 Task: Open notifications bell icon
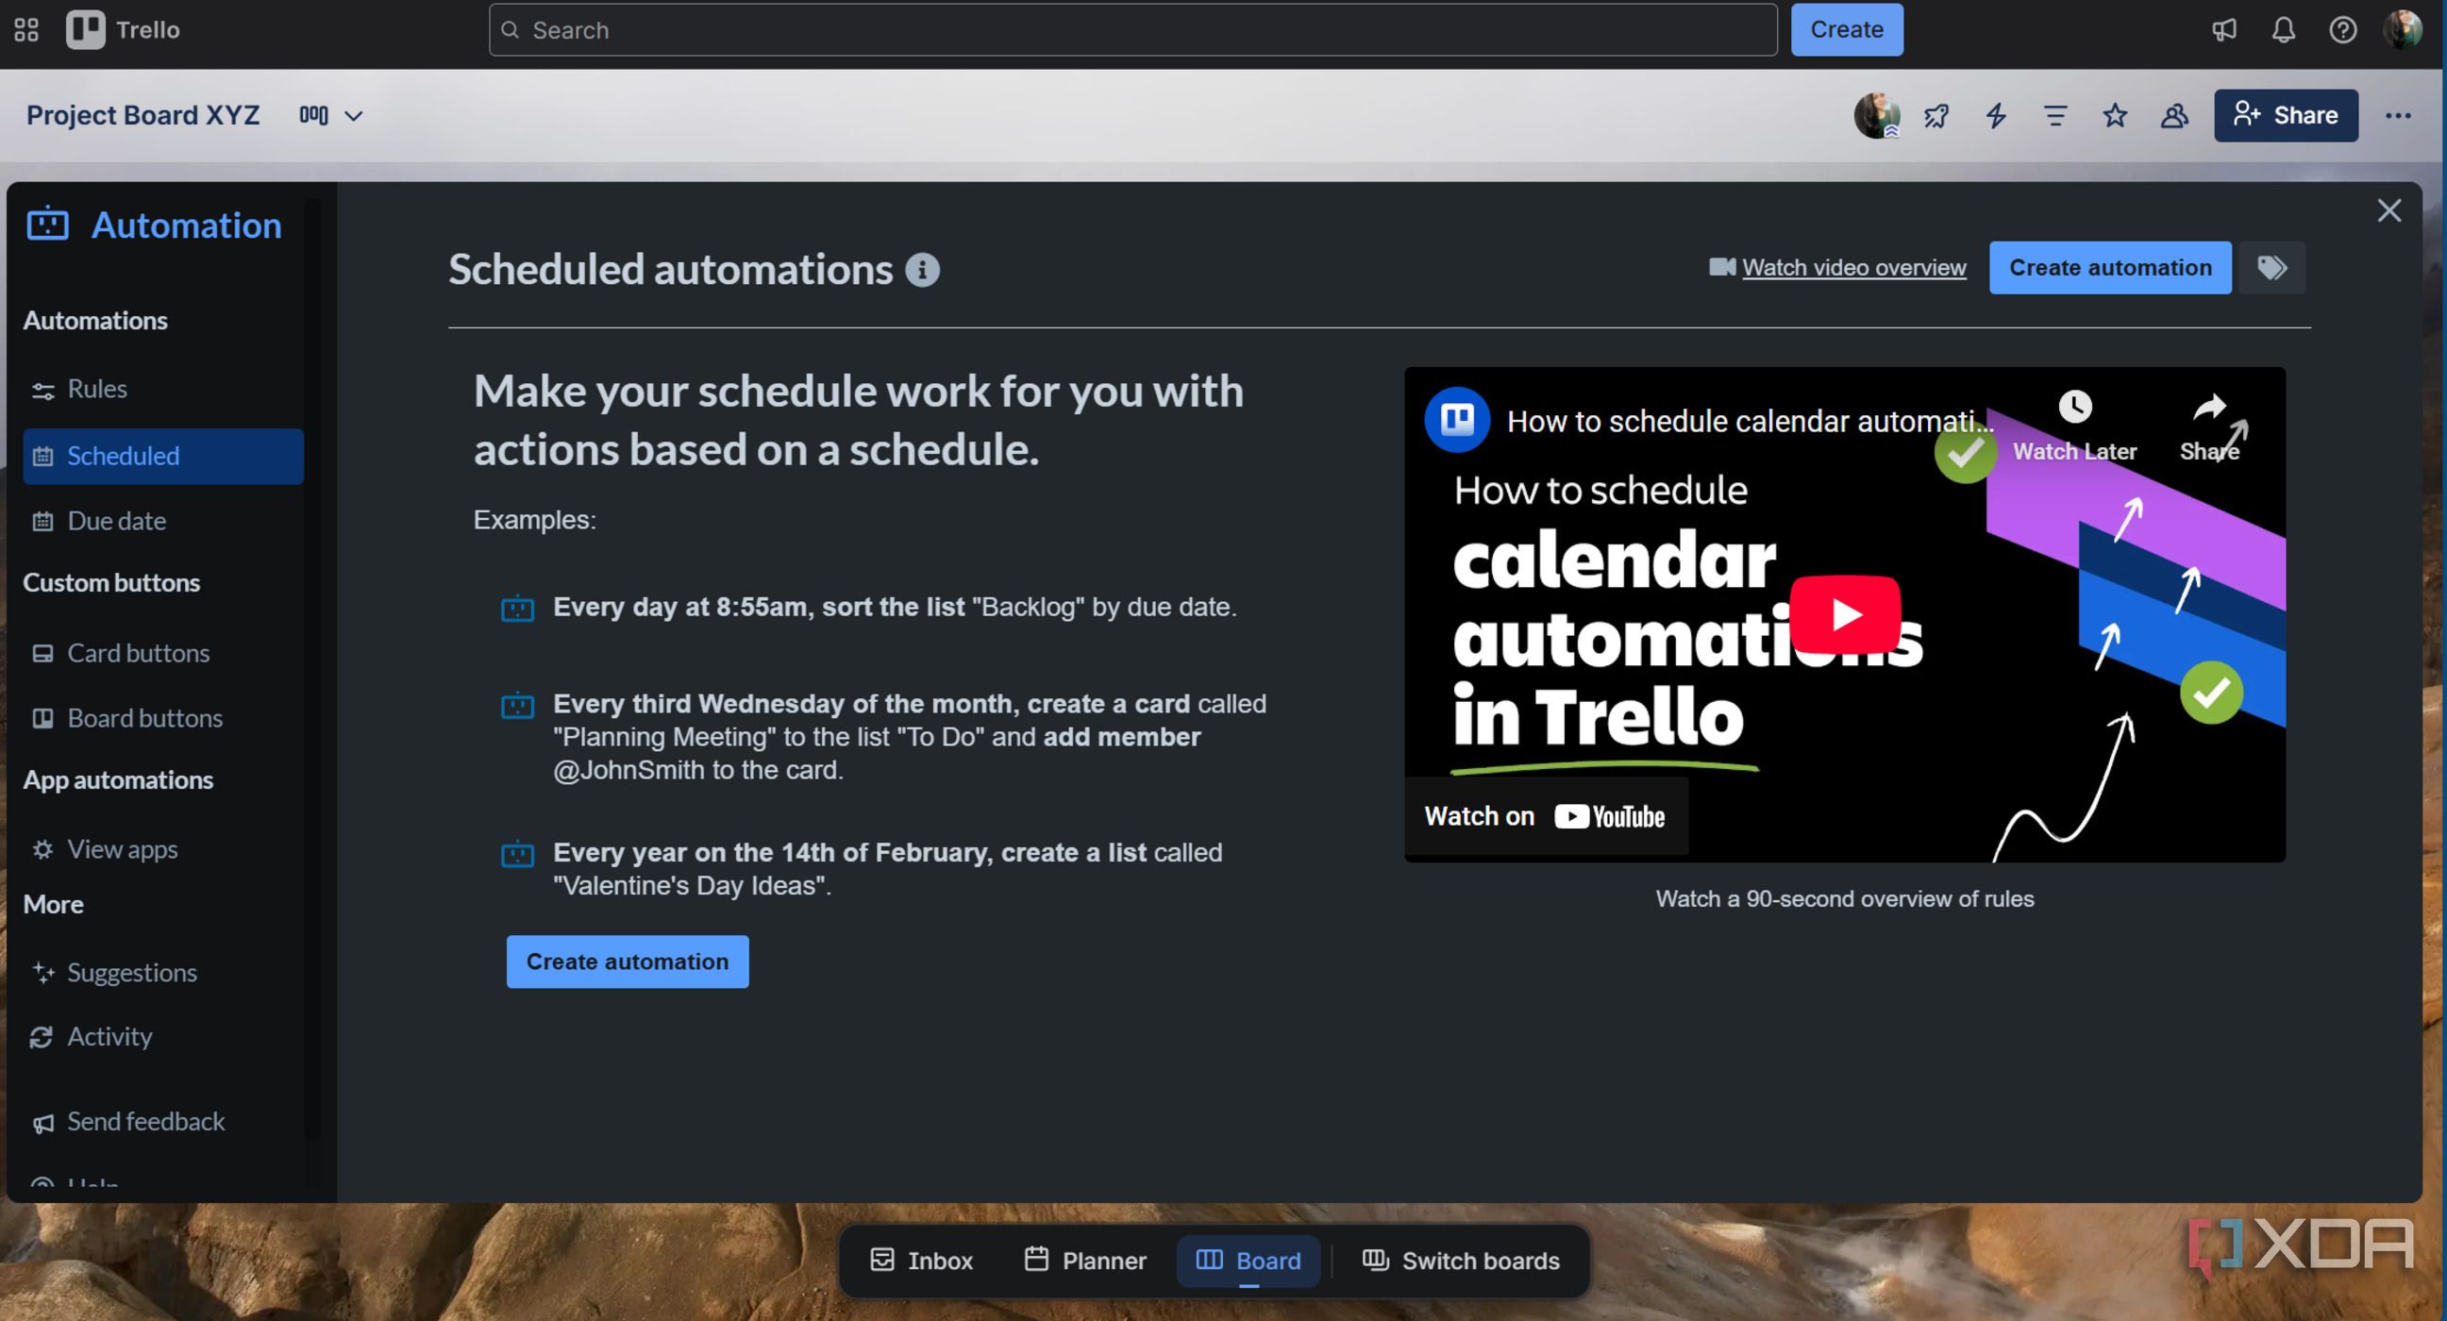click(2283, 30)
